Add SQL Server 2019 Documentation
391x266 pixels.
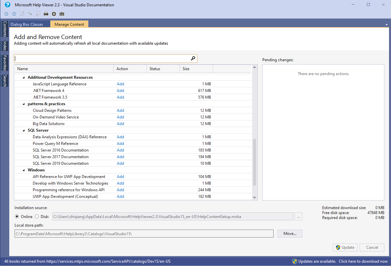click(x=120, y=163)
